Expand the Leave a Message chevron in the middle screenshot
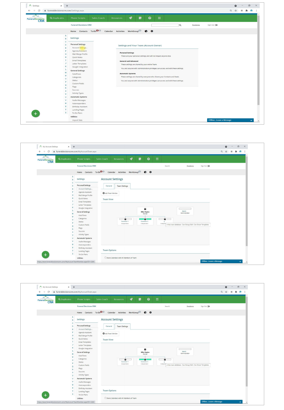 240,261
